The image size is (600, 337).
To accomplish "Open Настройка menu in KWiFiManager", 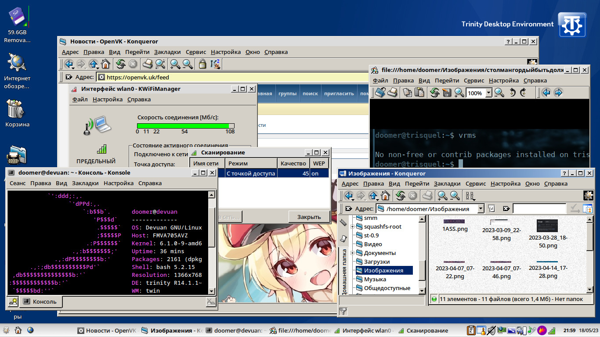I will pyautogui.click(x=107, y=100).
